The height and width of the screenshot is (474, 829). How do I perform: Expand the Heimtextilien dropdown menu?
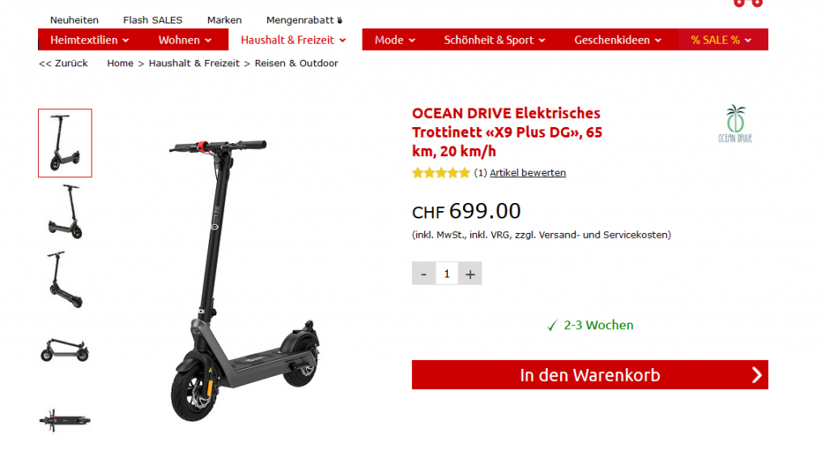(x=89, y=40)
